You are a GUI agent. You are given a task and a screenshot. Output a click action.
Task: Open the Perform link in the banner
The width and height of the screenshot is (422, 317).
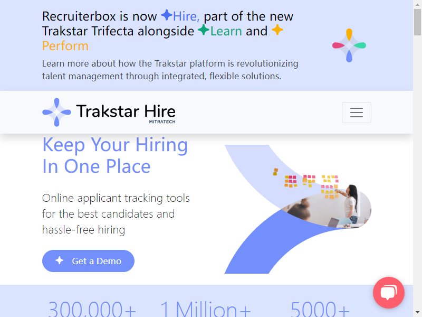[x=65, y=46]
